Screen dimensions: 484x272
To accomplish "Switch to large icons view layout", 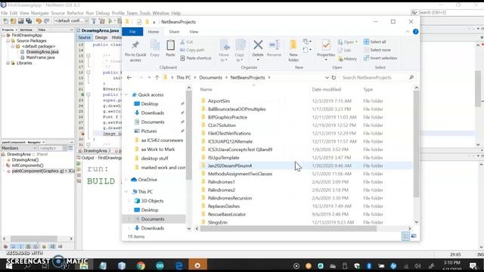I will pos(414,236).
